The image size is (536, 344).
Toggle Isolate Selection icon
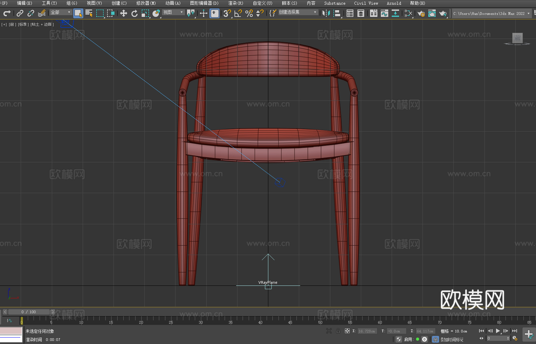coord(329,331)
